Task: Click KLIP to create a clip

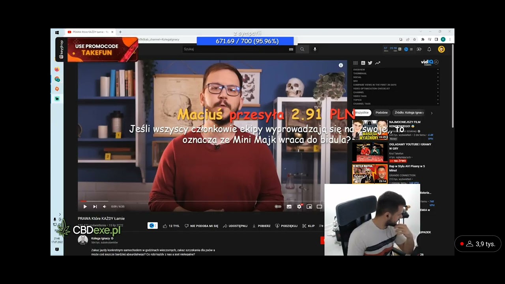Action: pos(308,226)
